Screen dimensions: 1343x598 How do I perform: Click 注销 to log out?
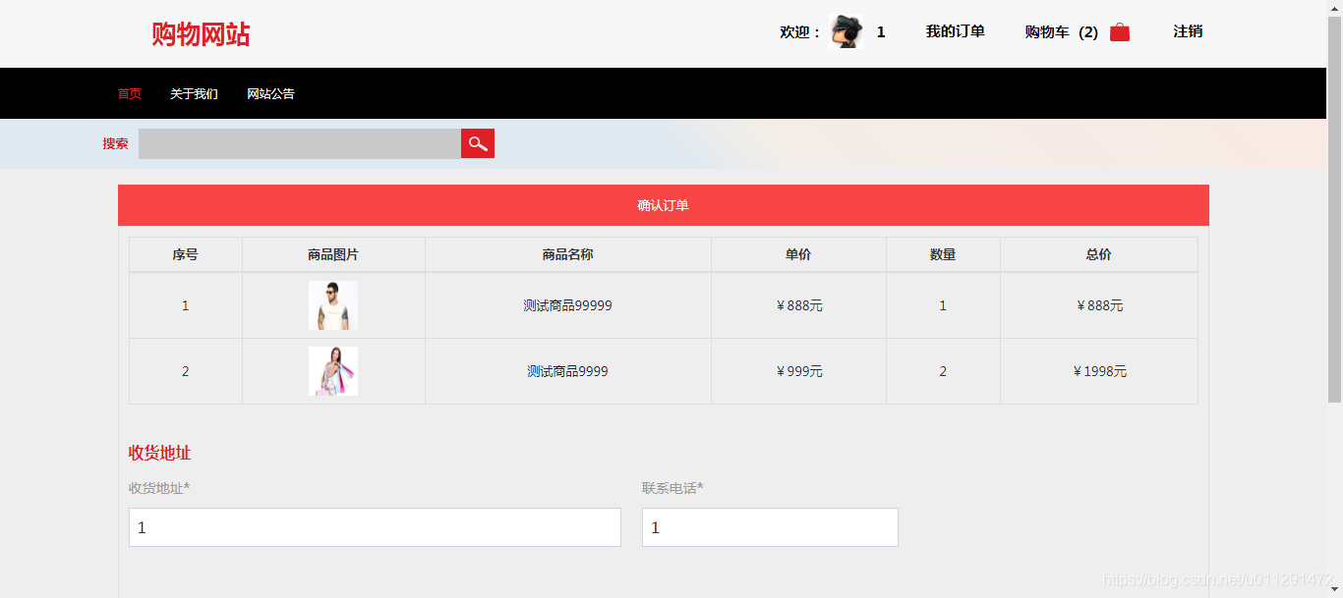pyautogui.click(x=1186, y=30)
